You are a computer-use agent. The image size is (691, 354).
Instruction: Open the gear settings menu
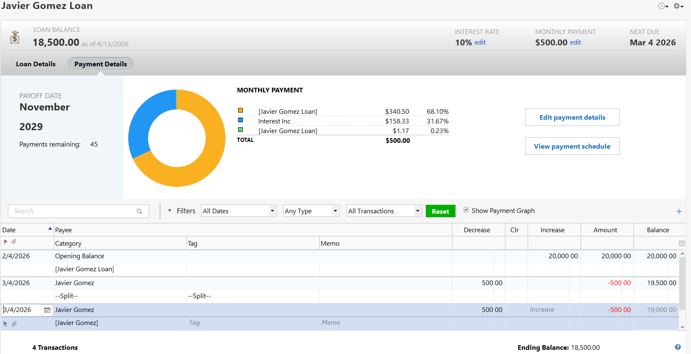click(x=678, y=6)
